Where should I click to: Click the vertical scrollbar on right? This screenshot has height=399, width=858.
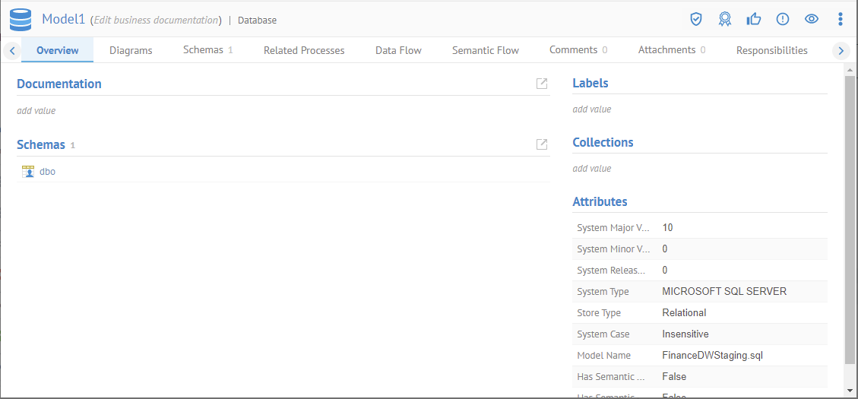(x=850, y=220)
